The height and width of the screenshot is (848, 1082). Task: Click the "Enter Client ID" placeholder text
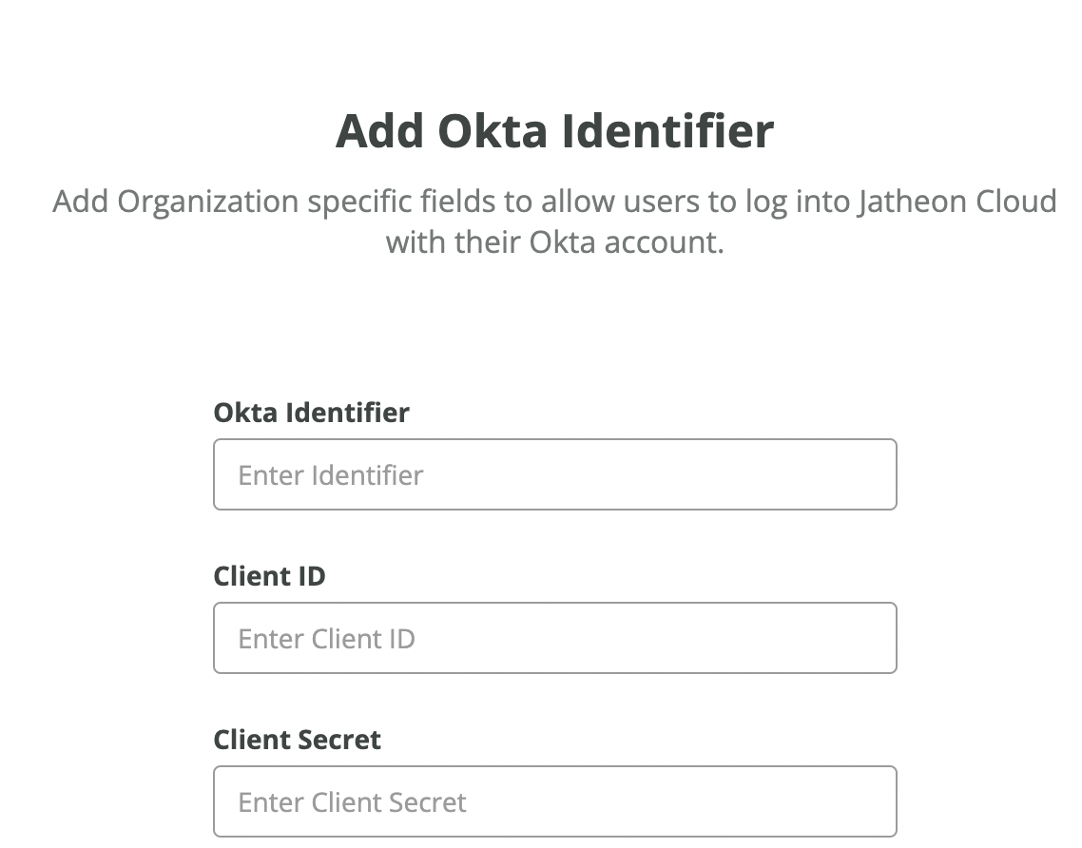(326, 638)
